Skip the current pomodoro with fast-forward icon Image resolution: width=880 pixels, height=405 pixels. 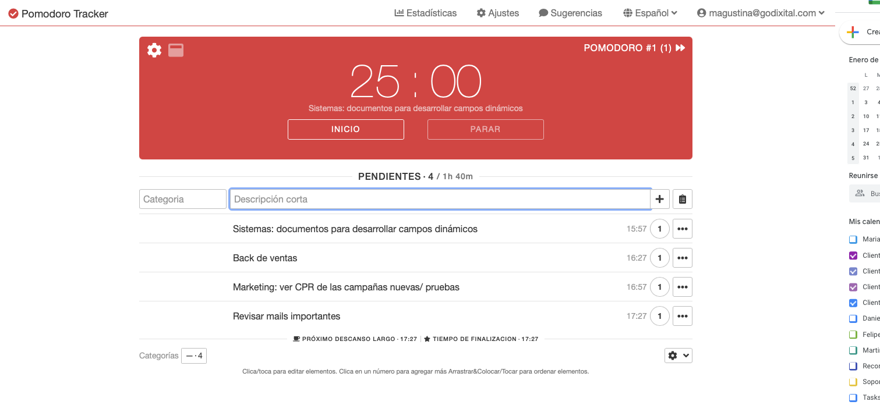click(x=680, y=48)
